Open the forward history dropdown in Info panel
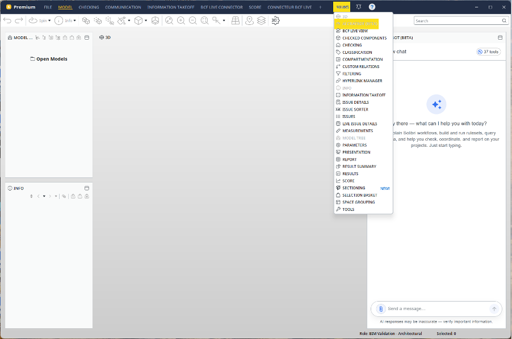The height and width of the screenshot is (339, 512). [x=56, y=196]
